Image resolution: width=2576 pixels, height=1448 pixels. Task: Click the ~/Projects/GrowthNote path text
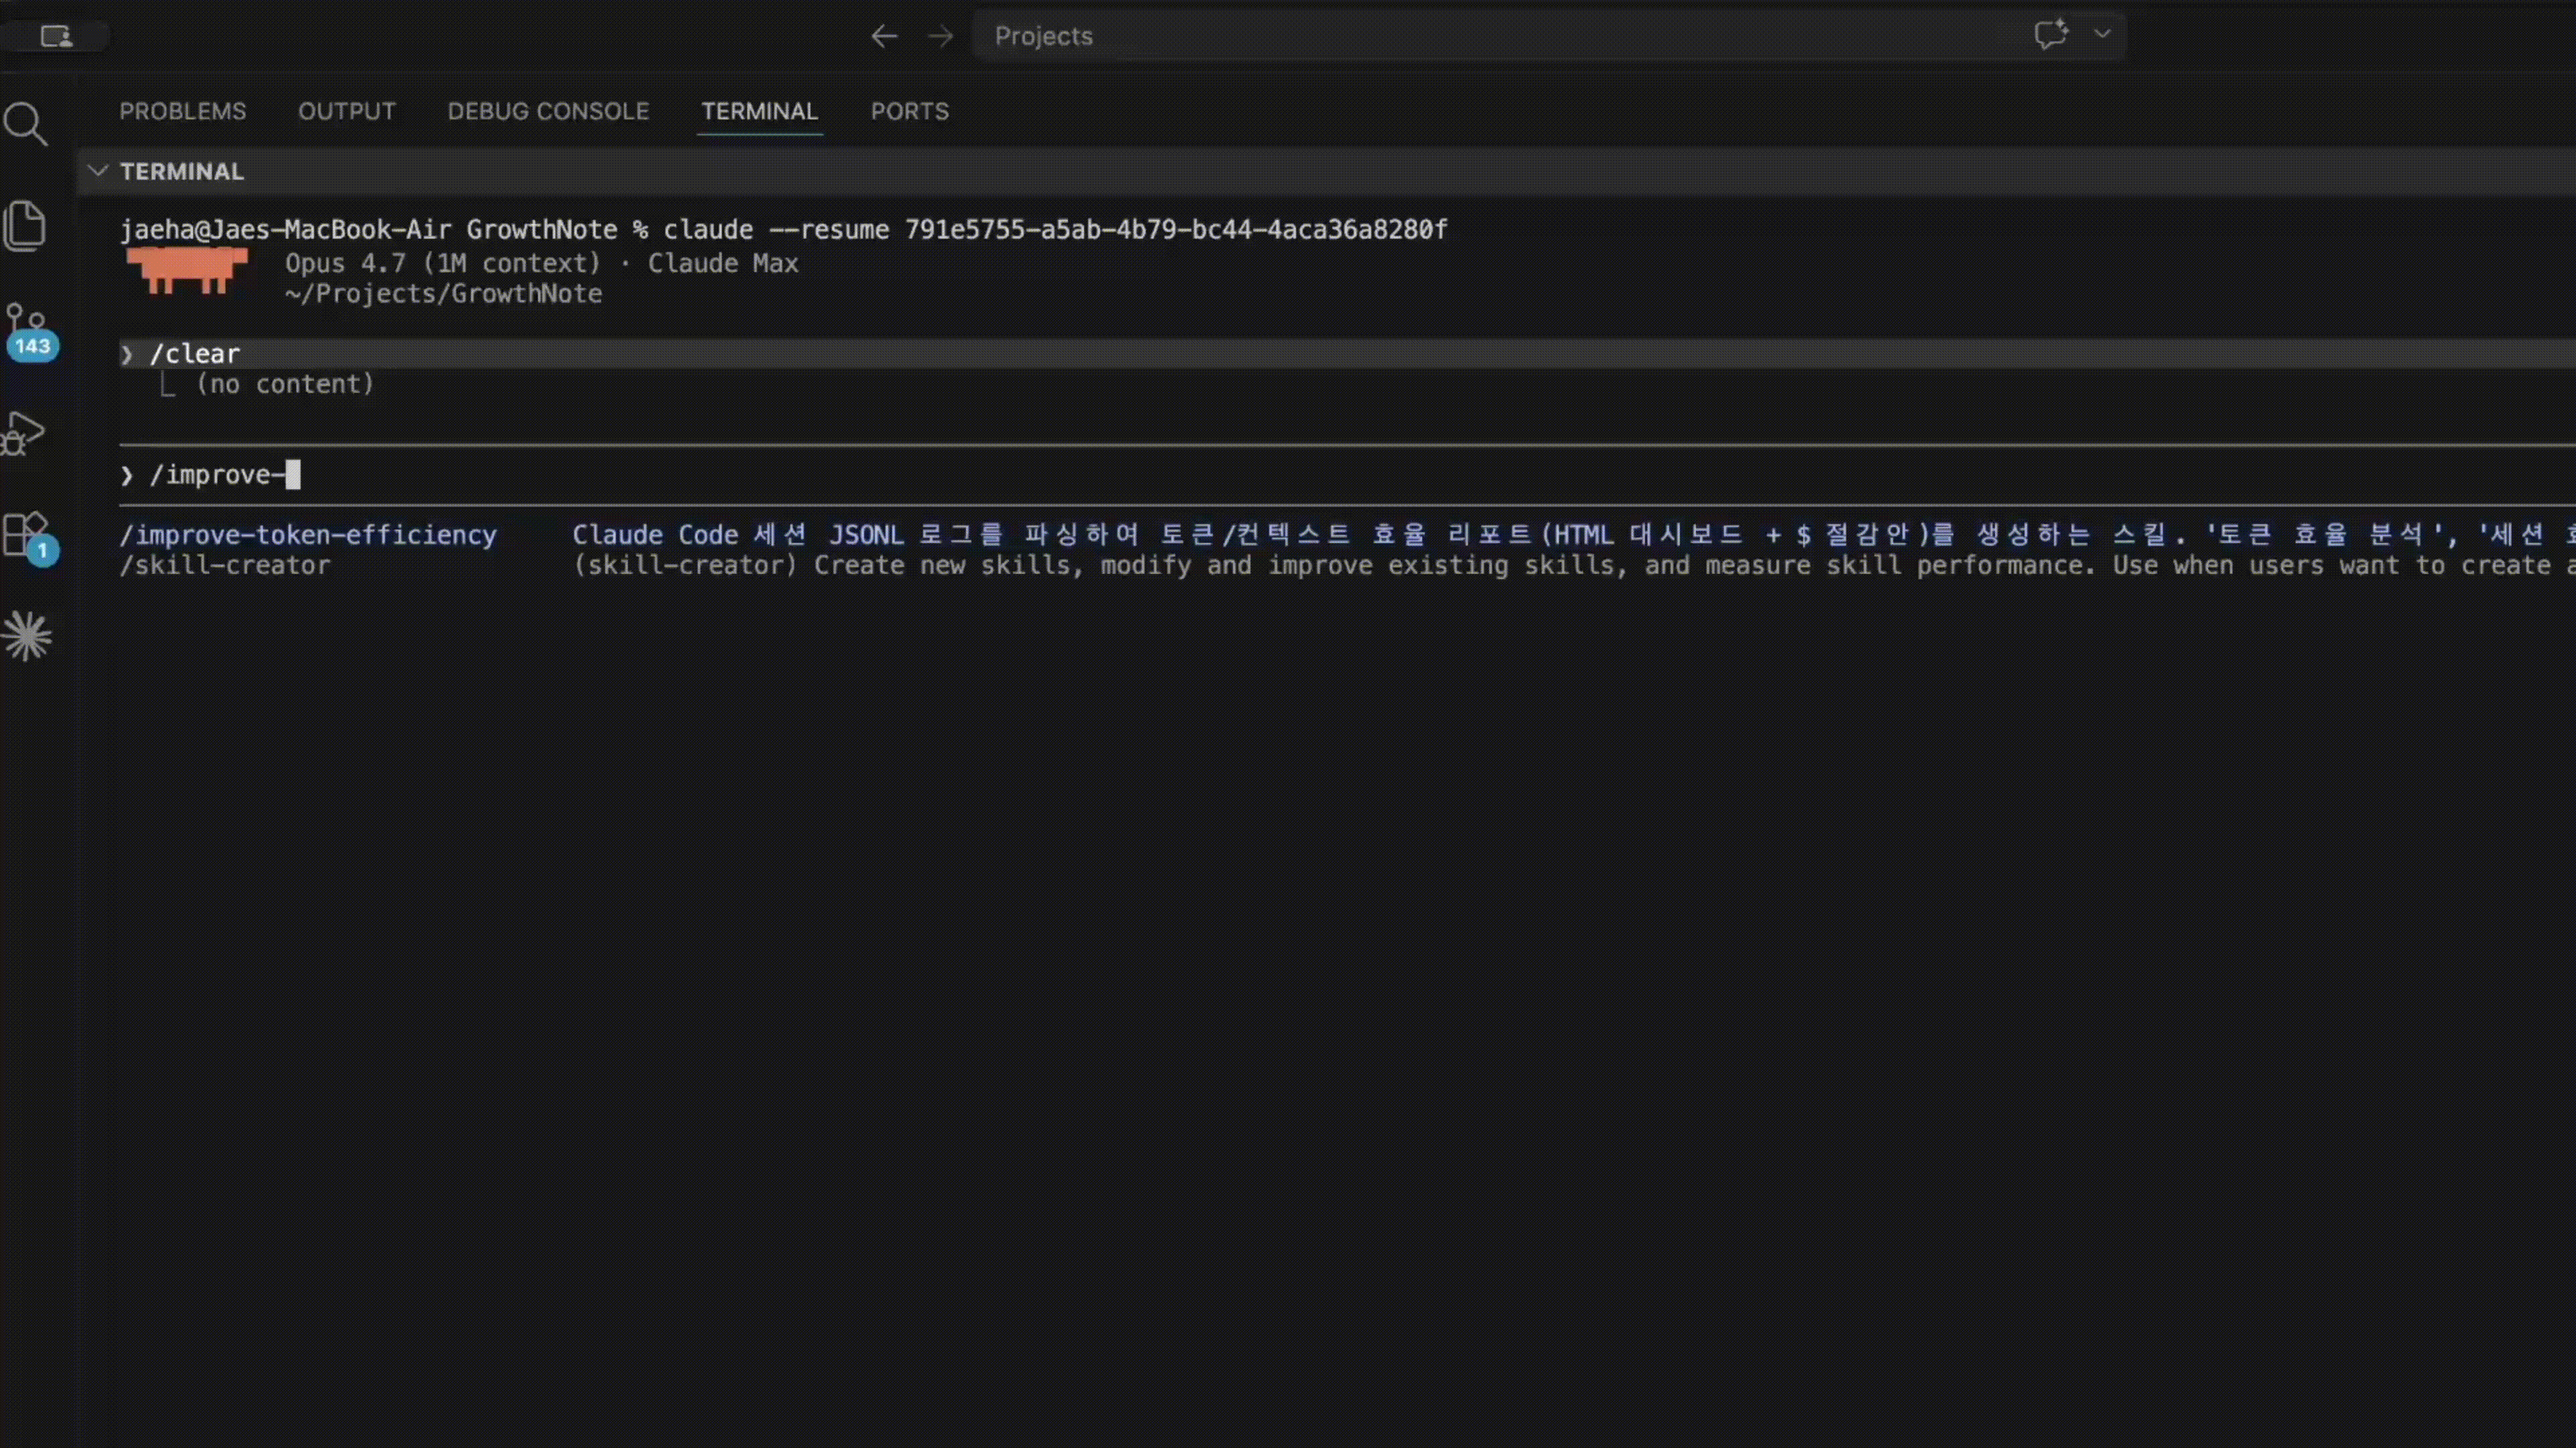pyautogui.click(x=444, y=294)
